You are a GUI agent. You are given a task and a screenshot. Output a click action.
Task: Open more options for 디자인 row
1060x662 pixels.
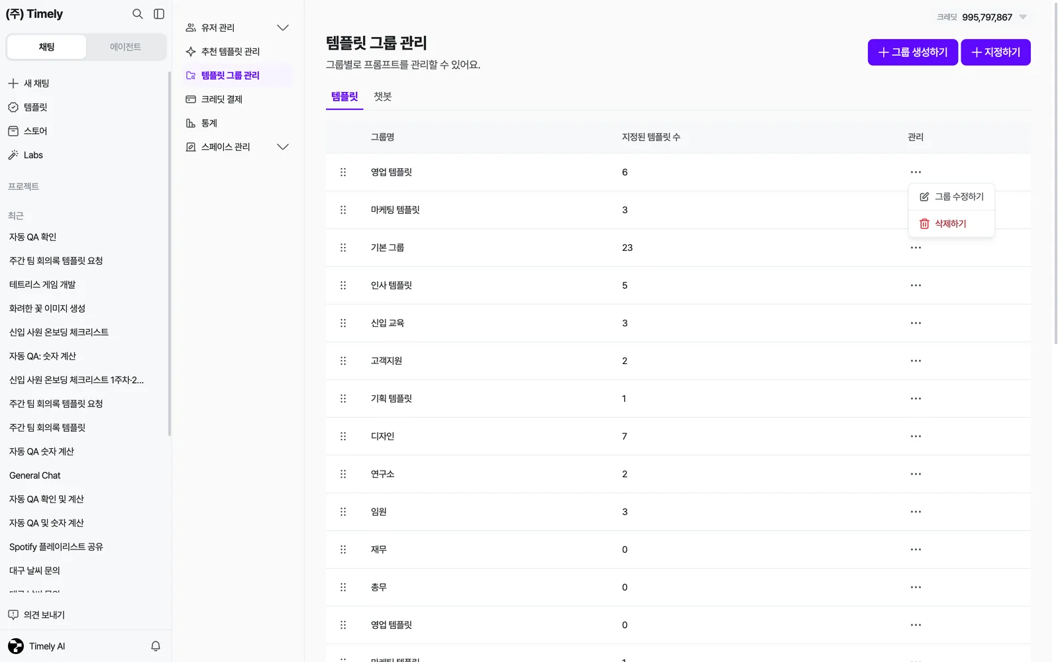916,436
